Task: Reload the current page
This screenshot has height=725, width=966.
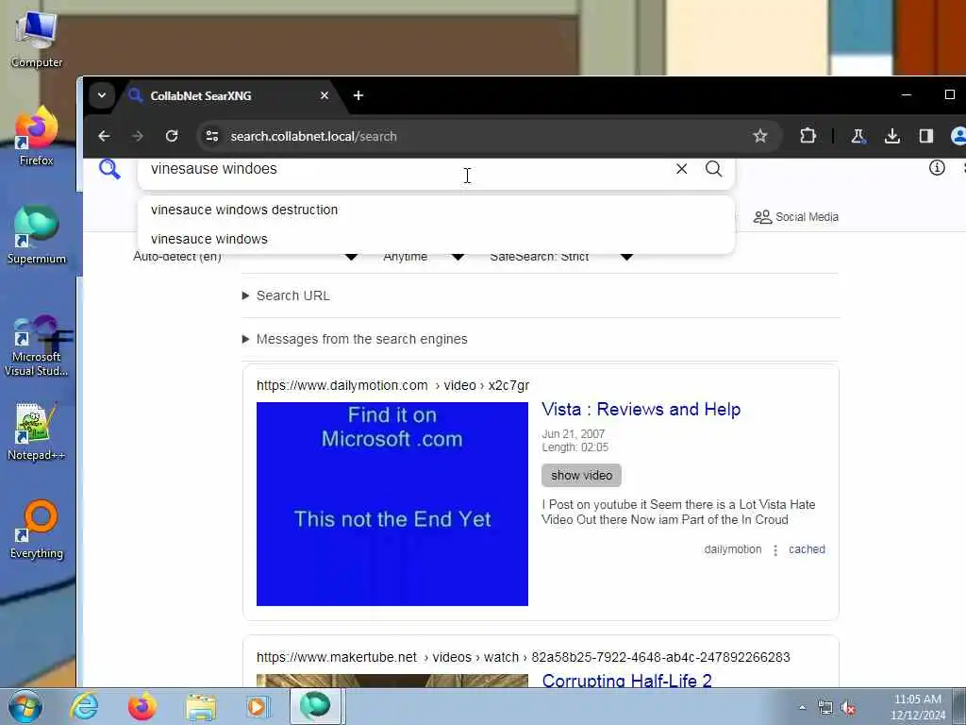Action: click(172, 136)
